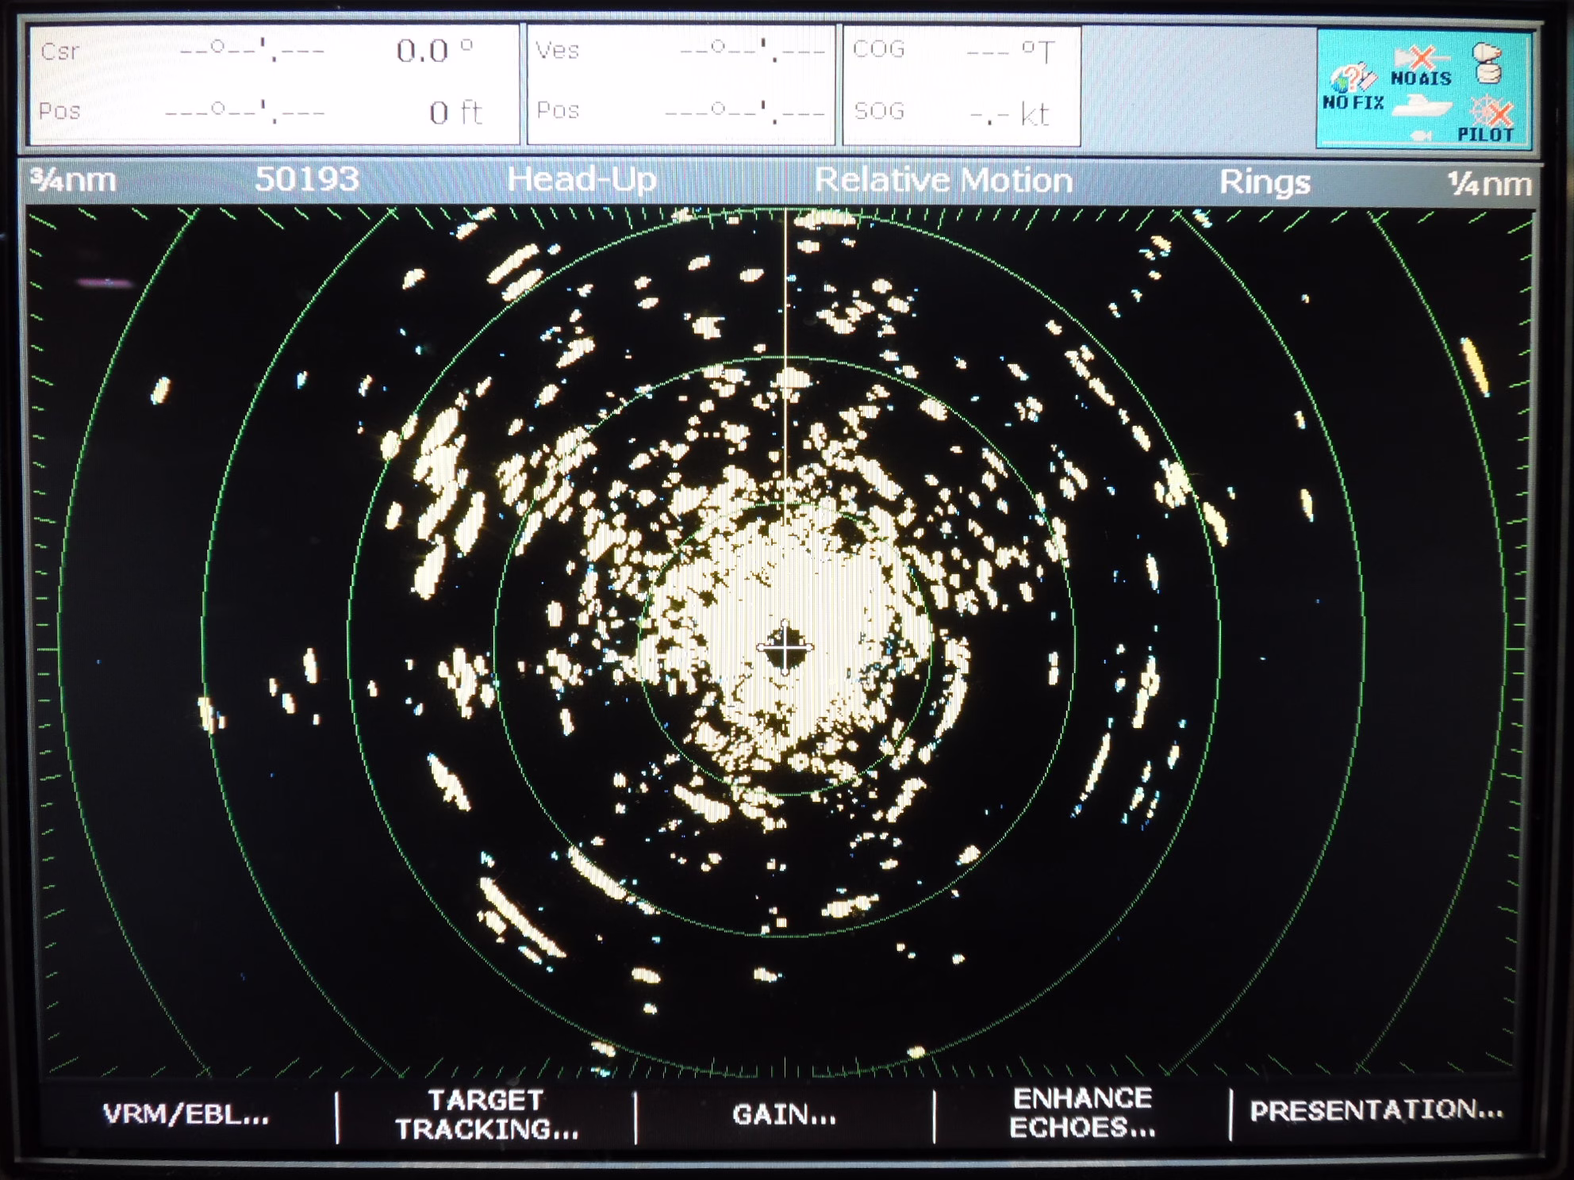This screenshot has height=1180, width=1574.
Task: Open the TARGET TRACKING softkey menu
Action: tap(487, 1115)
